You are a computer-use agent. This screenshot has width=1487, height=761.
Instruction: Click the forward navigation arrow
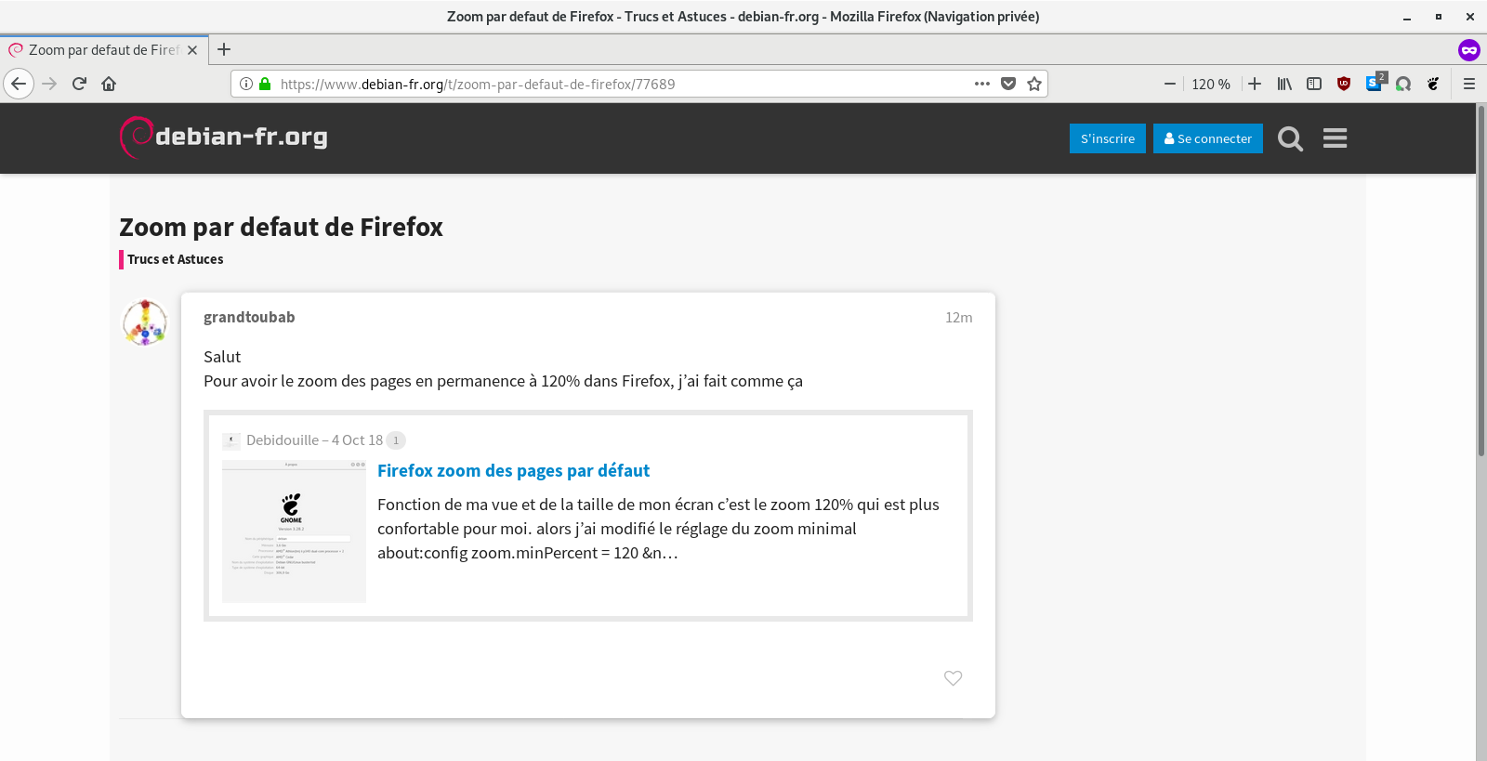(x=49, y=84)
